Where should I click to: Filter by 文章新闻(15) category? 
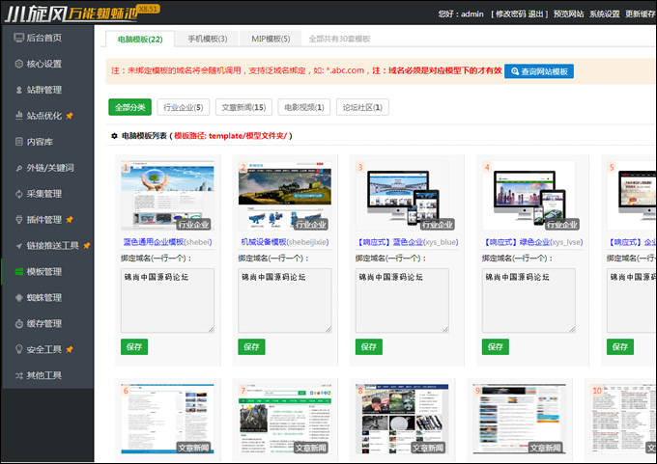click(x=242, y=107)
